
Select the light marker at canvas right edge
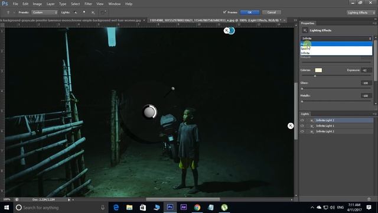click(x=291, y=126)
